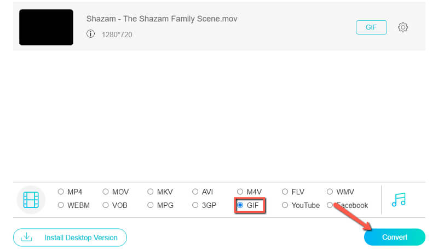Image resolution: width=438 pixels, height=249 pixels.
Task: Open the gear settings icon
Action: [x=403, y=27]
